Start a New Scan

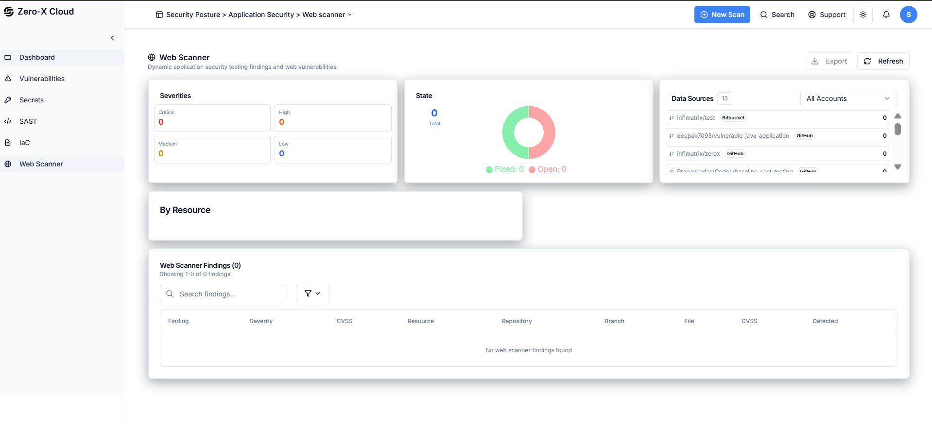(x=722, y=15)
